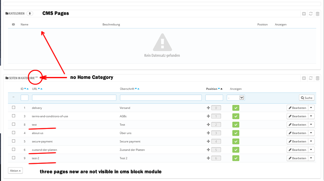
Task: Focus the Überschrift filter field
Action: click(x=161, y=98)
